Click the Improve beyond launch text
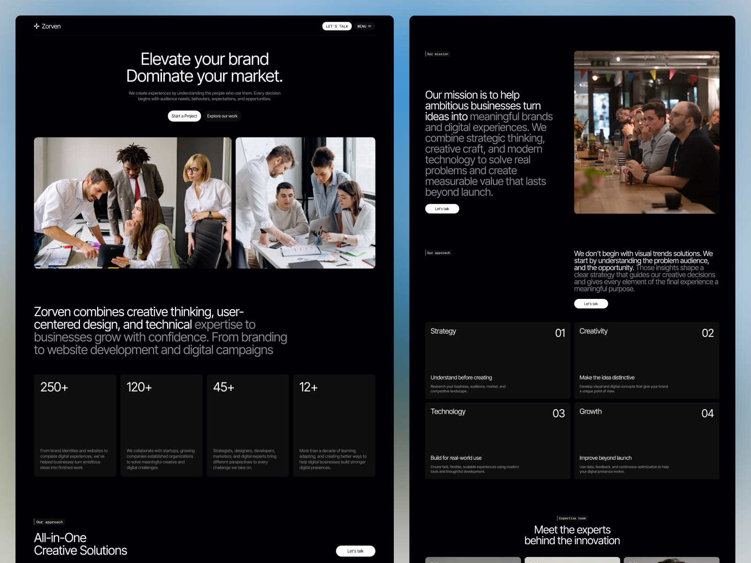 pos(605,458)
